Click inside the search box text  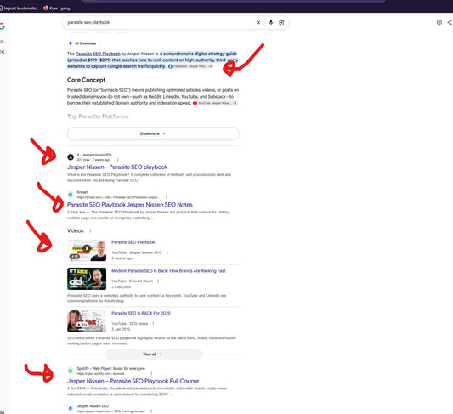point(88,22)
